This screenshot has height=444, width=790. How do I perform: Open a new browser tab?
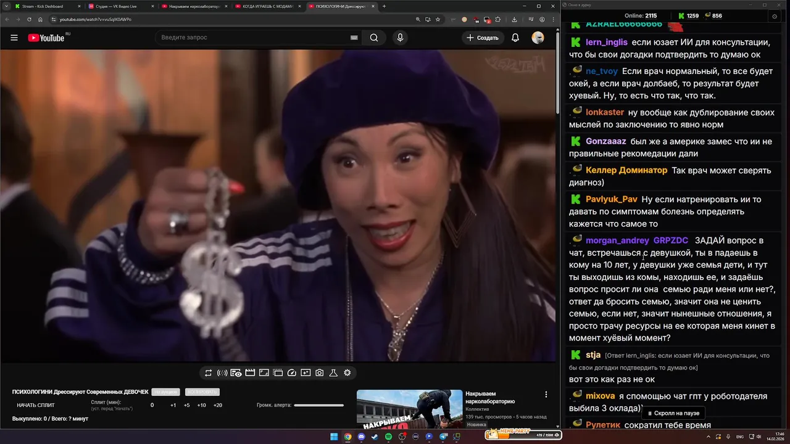click(384, 6)
